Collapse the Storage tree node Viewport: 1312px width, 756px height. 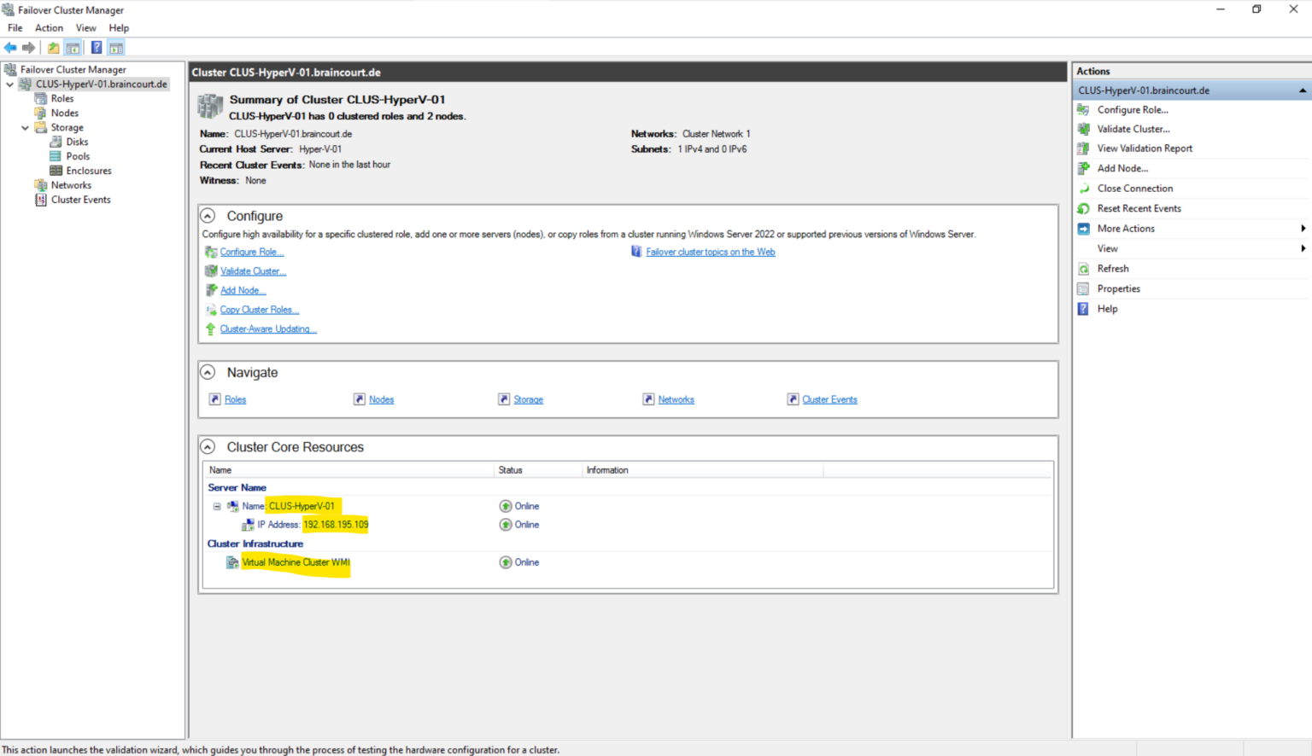[26, 128]
